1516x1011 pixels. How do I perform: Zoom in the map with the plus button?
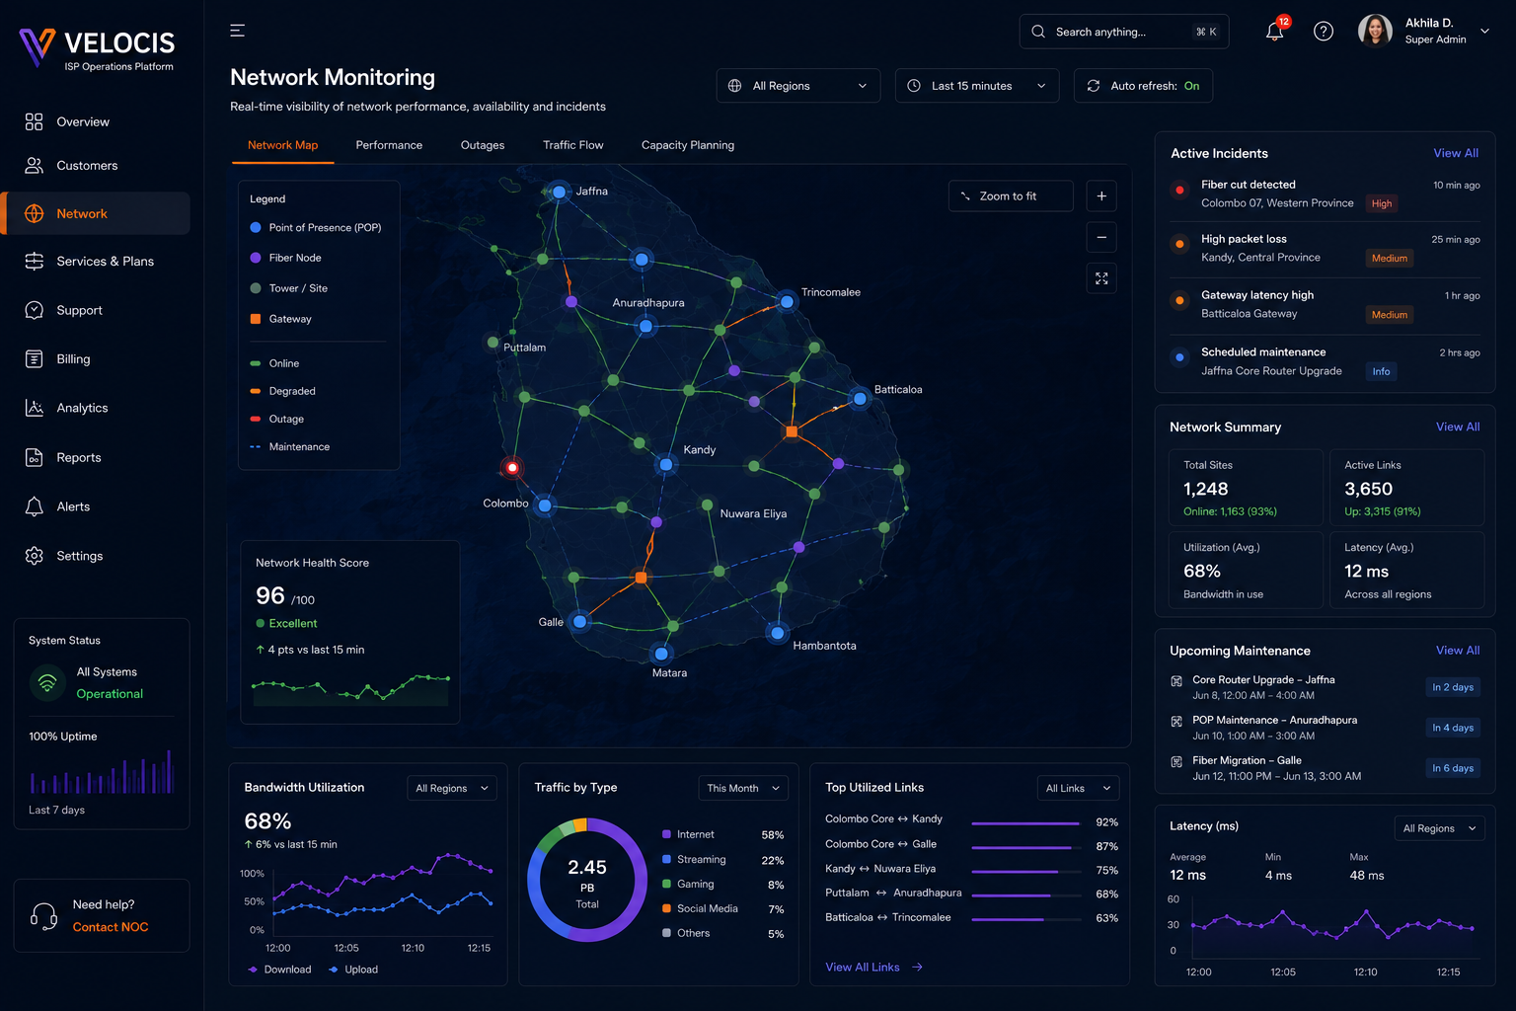[x=1101, y=196]
